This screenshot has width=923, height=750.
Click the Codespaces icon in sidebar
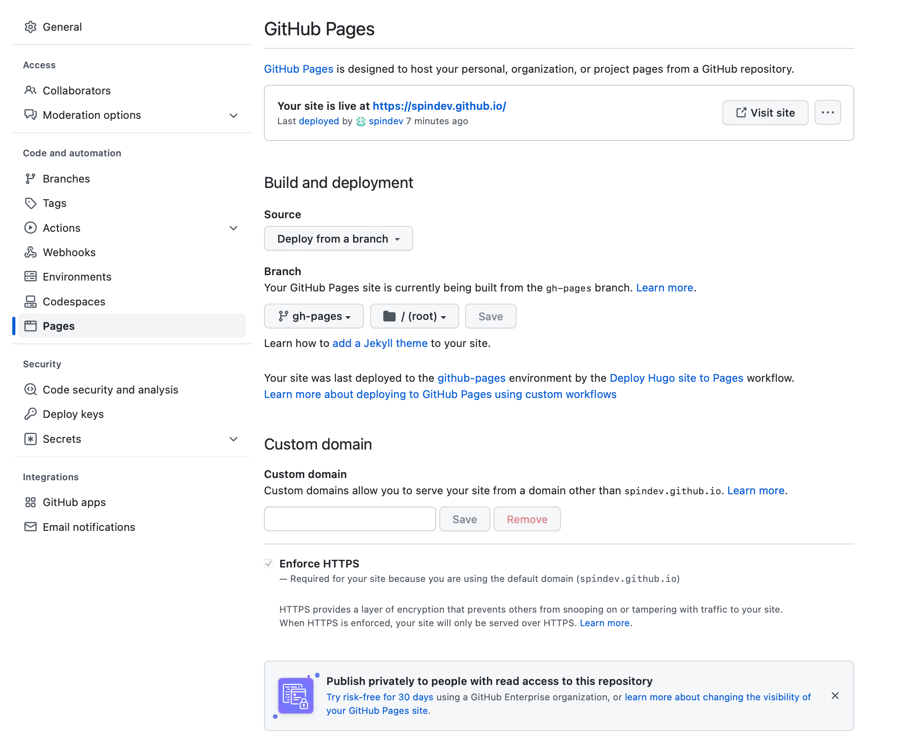(x=30, y=301)
